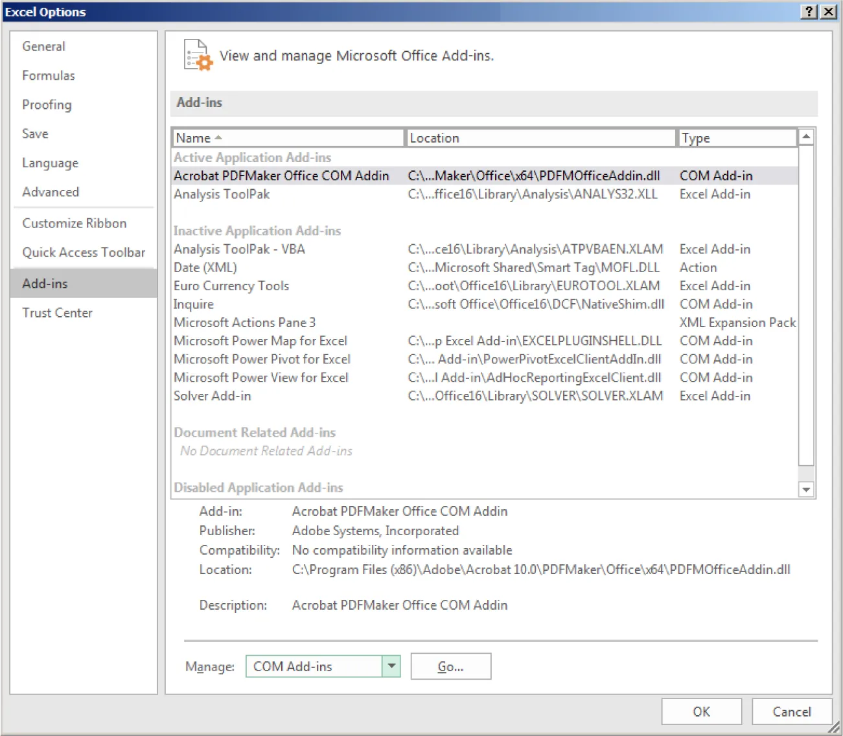Open the Trust Center section
The width and height of the screenshot is (843, 736).
pyautogui.click(x=57, y=313)
